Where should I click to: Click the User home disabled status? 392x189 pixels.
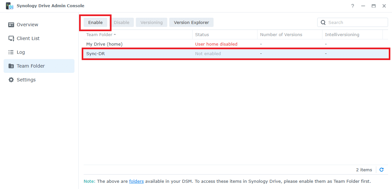click(216, 44)
